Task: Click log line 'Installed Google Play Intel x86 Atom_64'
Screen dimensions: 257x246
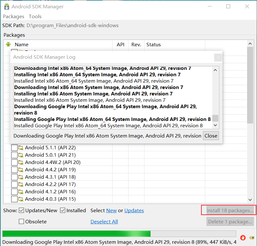Action: [108, 126]
